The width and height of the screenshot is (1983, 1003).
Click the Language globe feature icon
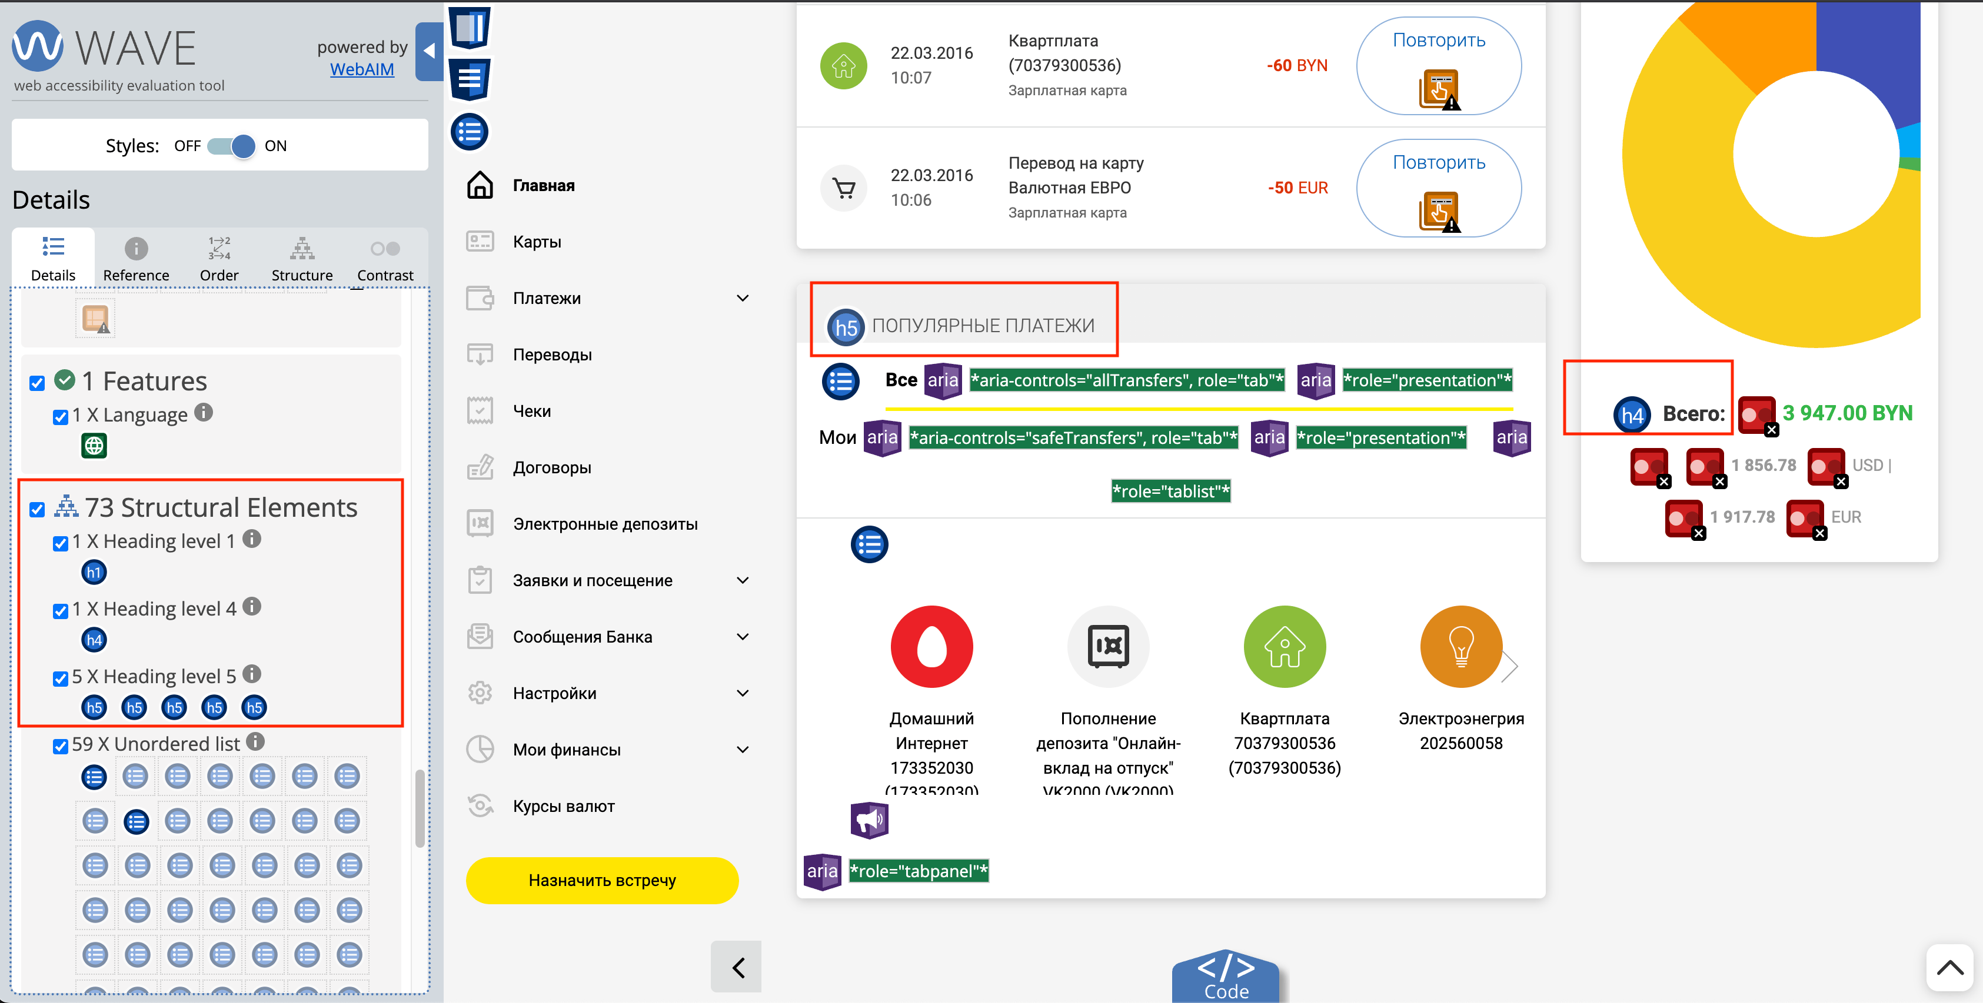[94, 445]
